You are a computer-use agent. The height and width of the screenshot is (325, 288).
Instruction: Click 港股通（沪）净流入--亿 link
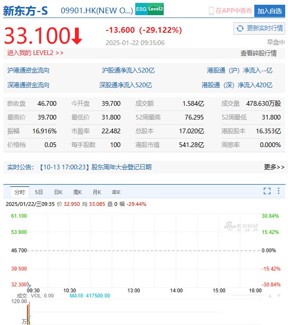(240, 71)
